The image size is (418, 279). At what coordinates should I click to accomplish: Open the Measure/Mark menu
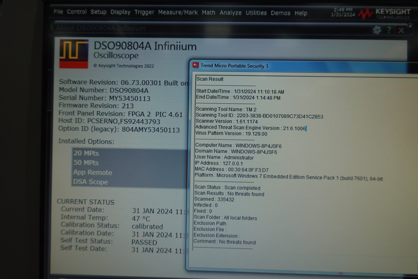point(178,12)
